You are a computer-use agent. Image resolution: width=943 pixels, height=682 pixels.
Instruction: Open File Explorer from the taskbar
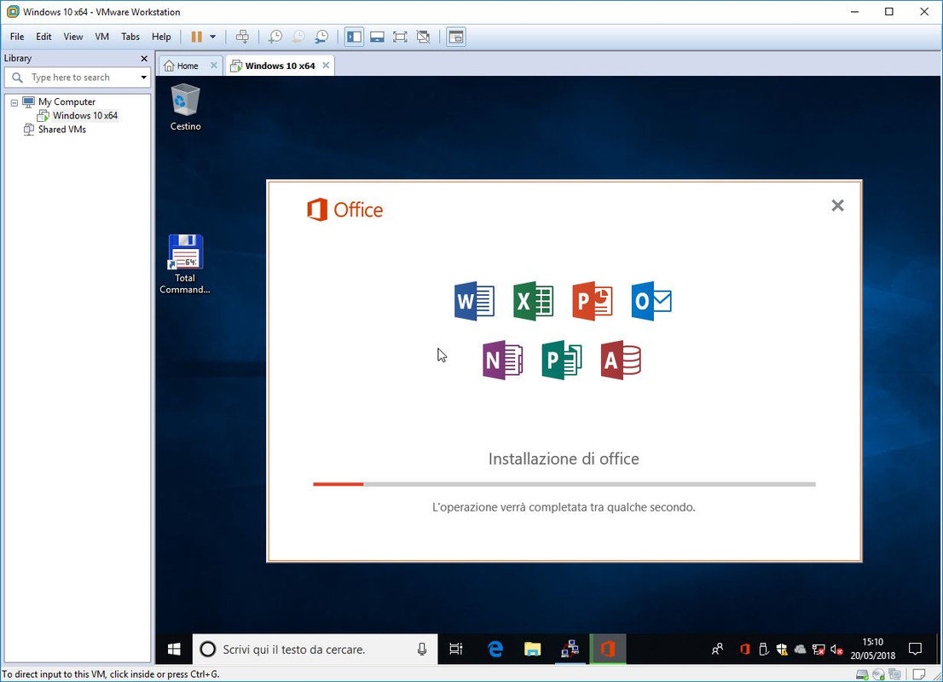pyautogui.click(x=533, y=649)
